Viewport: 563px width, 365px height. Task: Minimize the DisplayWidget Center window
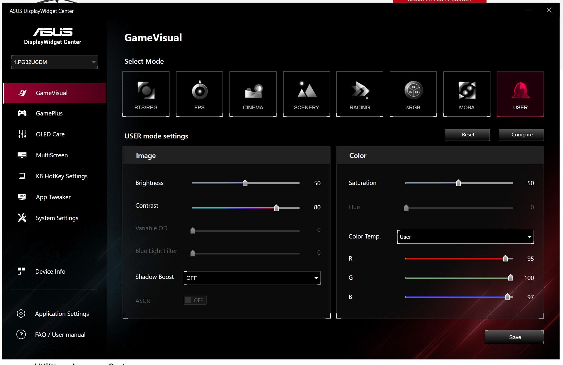point(528,10)
